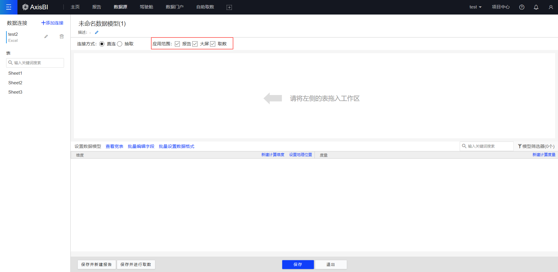
Task: Open the help question mark icon
Action: (522, 7)
